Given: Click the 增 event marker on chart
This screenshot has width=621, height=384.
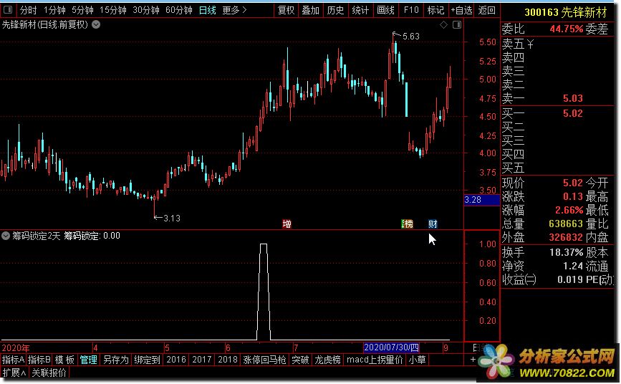Looking at the screenshot, I should (287, 224).
